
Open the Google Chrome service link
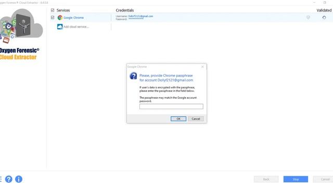click(x=73, y=18)
